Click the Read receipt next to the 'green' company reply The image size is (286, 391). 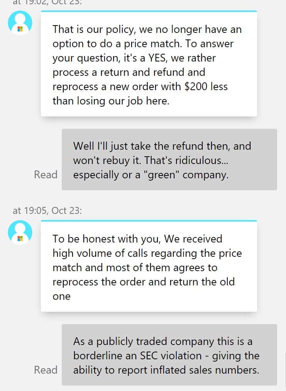[46, 174]
